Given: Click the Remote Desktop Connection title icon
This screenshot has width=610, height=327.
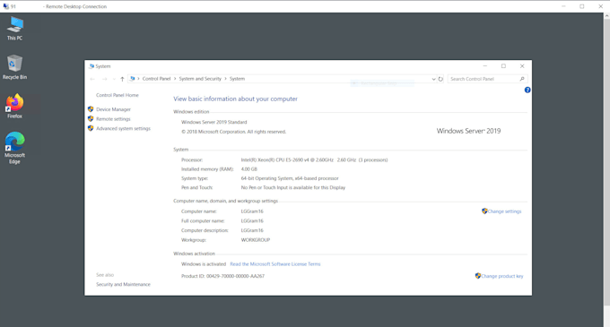Looking at the screenshot, I should pyautogui.click(x=6, y=6).
